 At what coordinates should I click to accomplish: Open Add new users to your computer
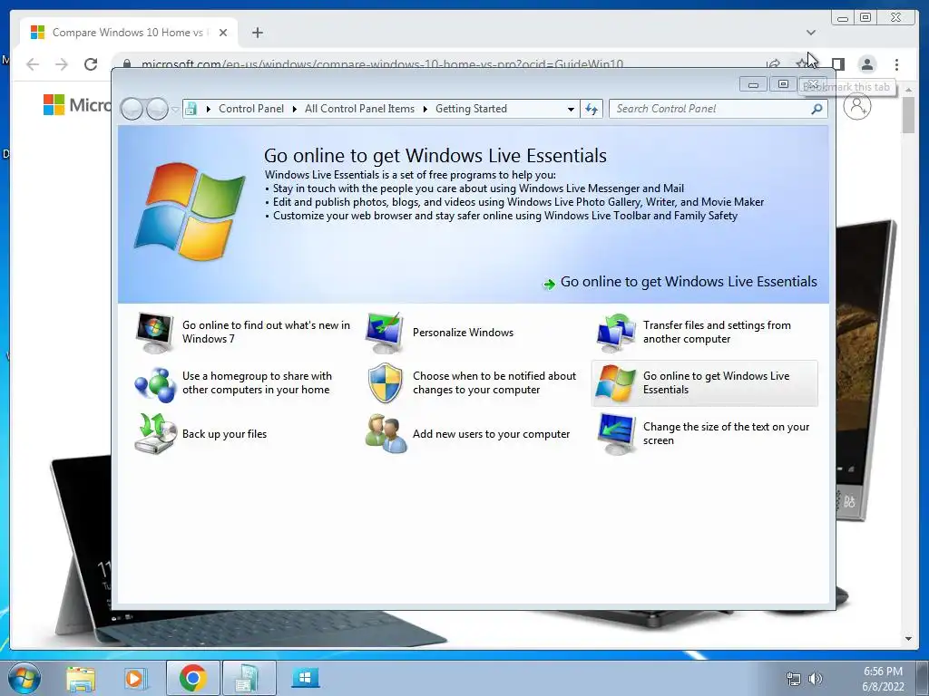(491, 434)
